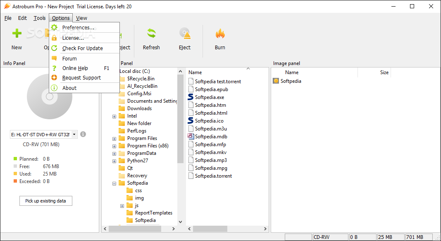The width and height of the screenshot is (441, 241).
Task: Click Name column header in file list
Action: pyautogui.click(x=195, y=72)
